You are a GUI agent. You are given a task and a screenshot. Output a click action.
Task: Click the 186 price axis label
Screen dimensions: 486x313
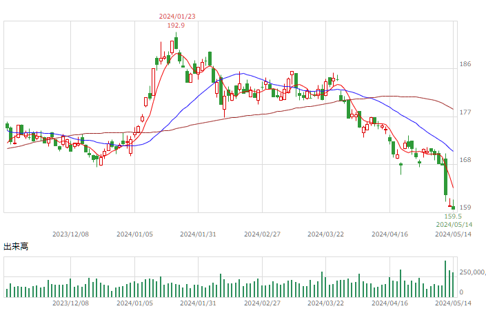click(465, 64)
